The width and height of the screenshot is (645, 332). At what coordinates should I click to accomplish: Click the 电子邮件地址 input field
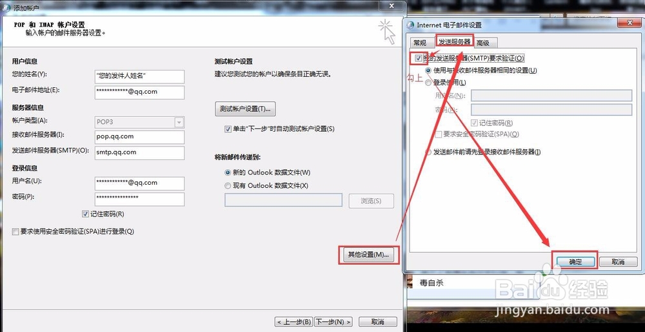click(x=139, y=92)
